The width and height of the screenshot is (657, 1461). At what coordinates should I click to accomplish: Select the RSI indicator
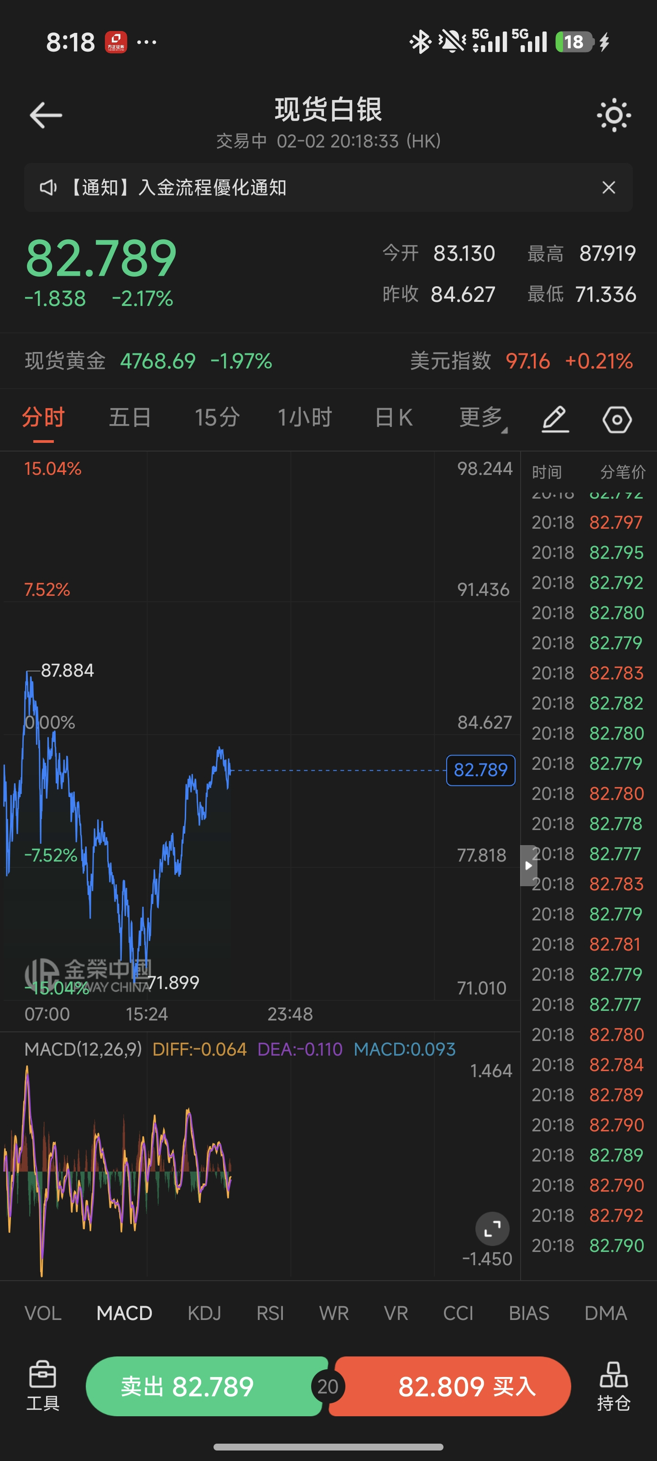coord(270,1313)
